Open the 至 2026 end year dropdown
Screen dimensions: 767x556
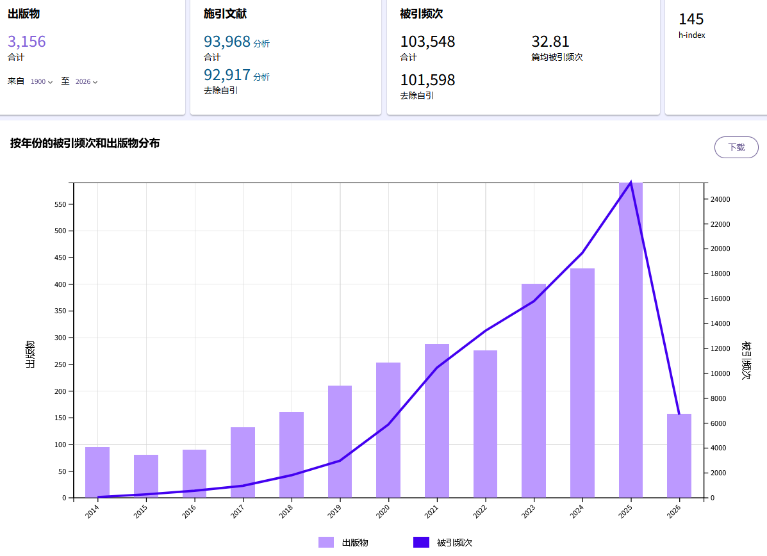(87, 81)
